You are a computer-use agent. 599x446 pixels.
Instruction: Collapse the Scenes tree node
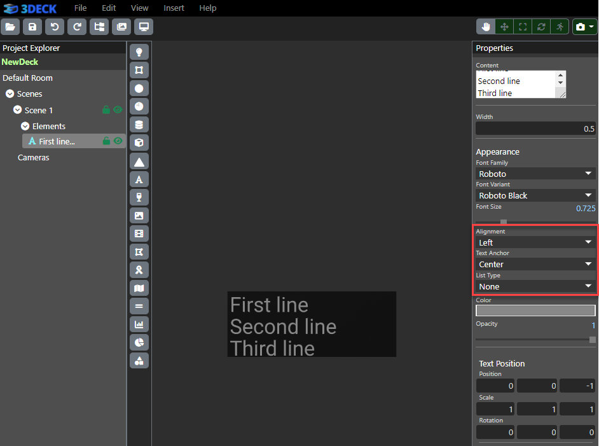pos(10,94)
